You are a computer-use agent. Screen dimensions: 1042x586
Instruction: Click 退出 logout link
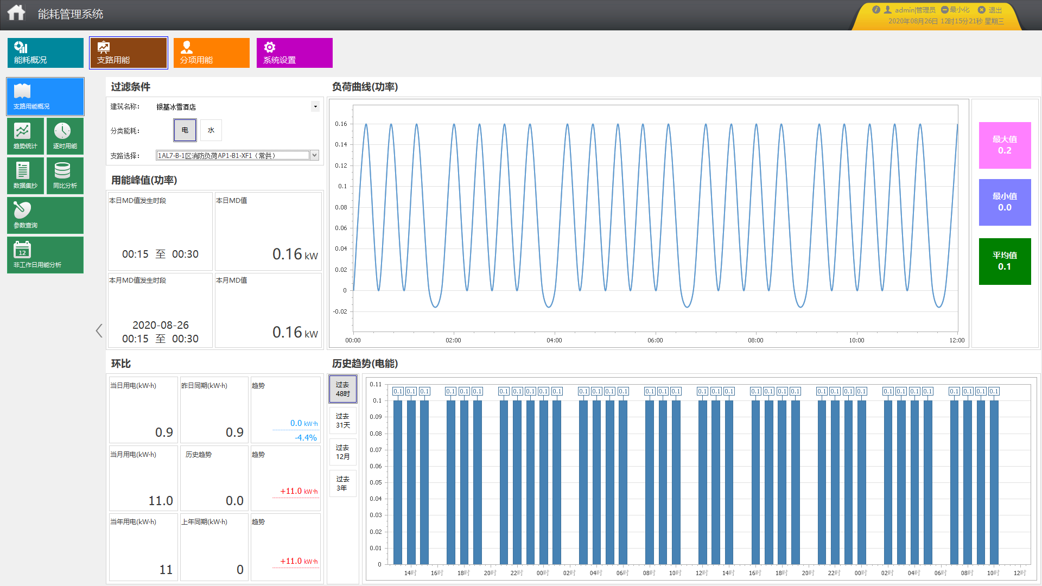(x=990, y=10)
